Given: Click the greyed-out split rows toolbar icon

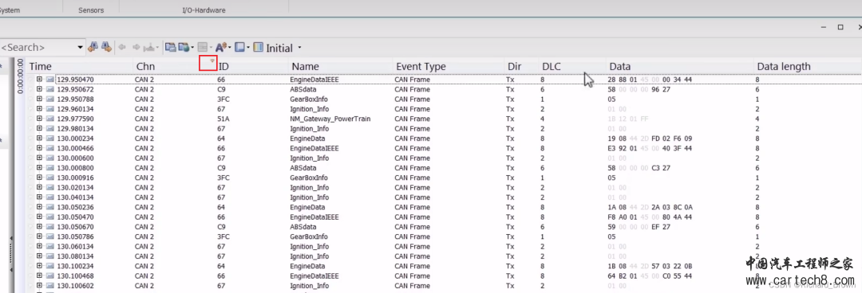Looking at the screenshot, I should coord(203,48).
